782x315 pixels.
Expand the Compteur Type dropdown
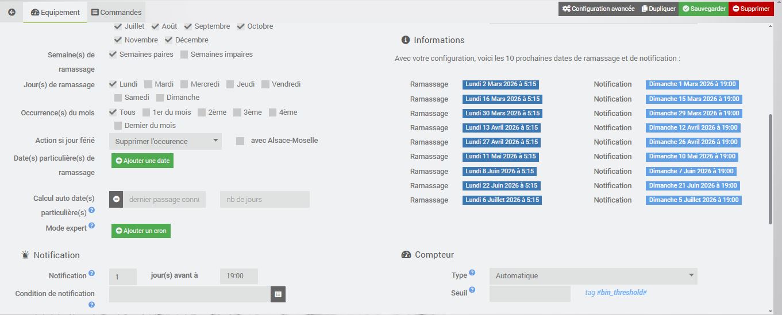593,276
